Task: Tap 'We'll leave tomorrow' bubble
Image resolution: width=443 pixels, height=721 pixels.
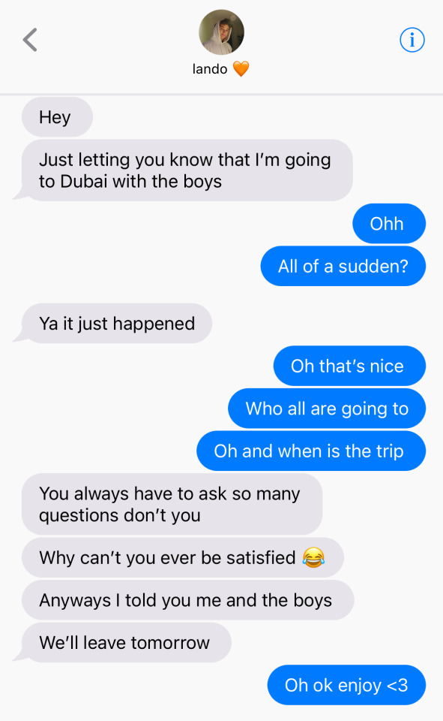Action: click(126, 642)
